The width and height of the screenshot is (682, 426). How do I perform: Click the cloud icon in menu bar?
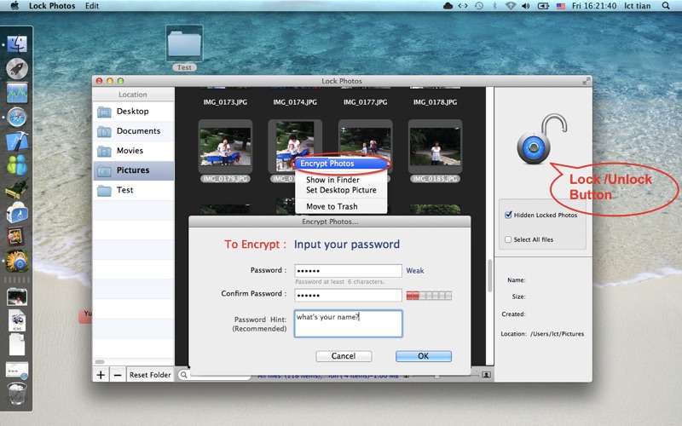point(448,6)
